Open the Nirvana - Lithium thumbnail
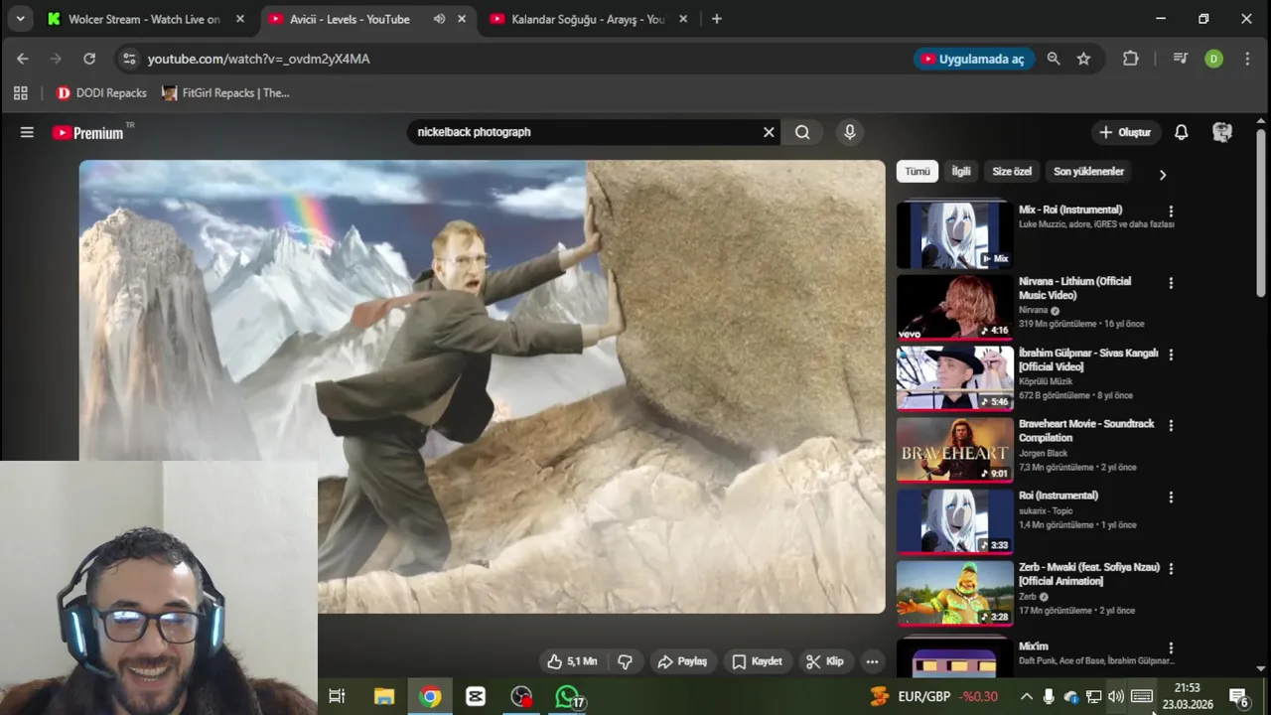The image size is (1271, 715). pos(955,307)
